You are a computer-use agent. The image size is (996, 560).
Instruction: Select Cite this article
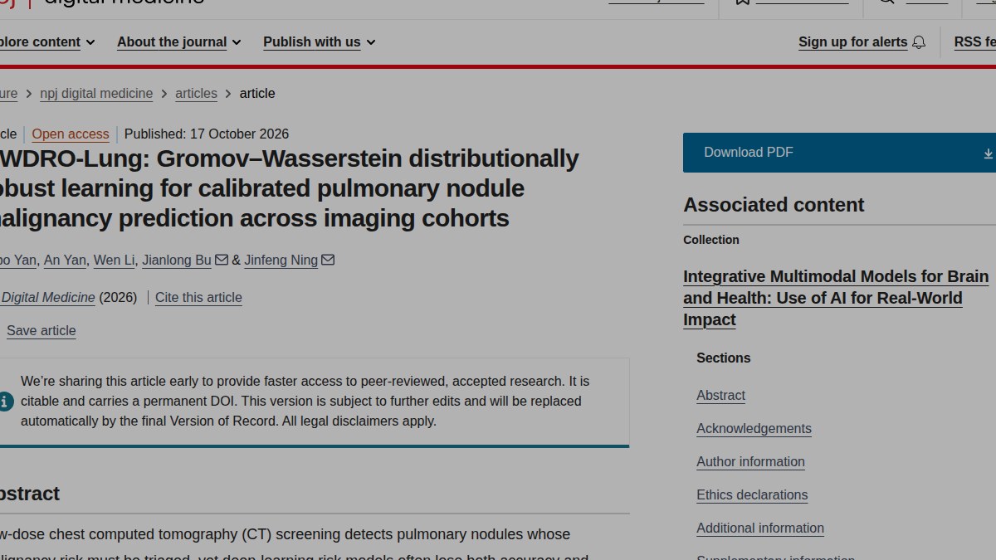pos(198,298)
